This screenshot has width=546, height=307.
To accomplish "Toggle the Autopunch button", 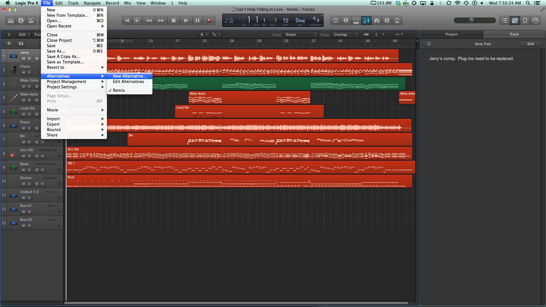I will coord(356,20).
